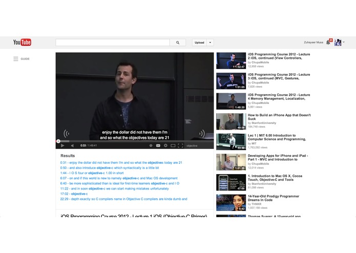Open the player settings gear icon
Viewport: 356px width, 253px height.
pos(165,145)
